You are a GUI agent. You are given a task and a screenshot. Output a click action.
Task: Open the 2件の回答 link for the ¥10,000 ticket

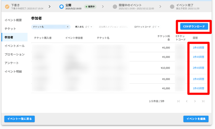pyautogui.click(x=198, y=68)
